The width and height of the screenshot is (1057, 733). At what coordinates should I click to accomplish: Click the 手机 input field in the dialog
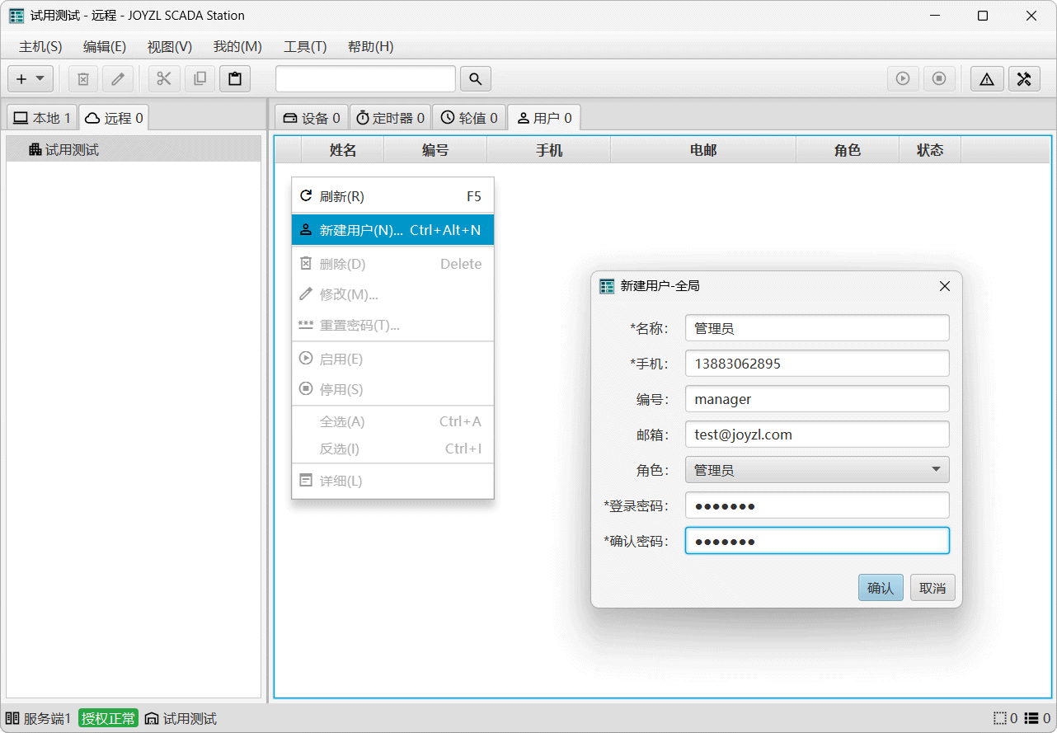(x=817, y=363)
